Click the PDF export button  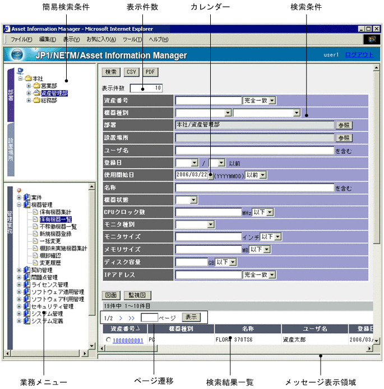click(x=150, y=72)
